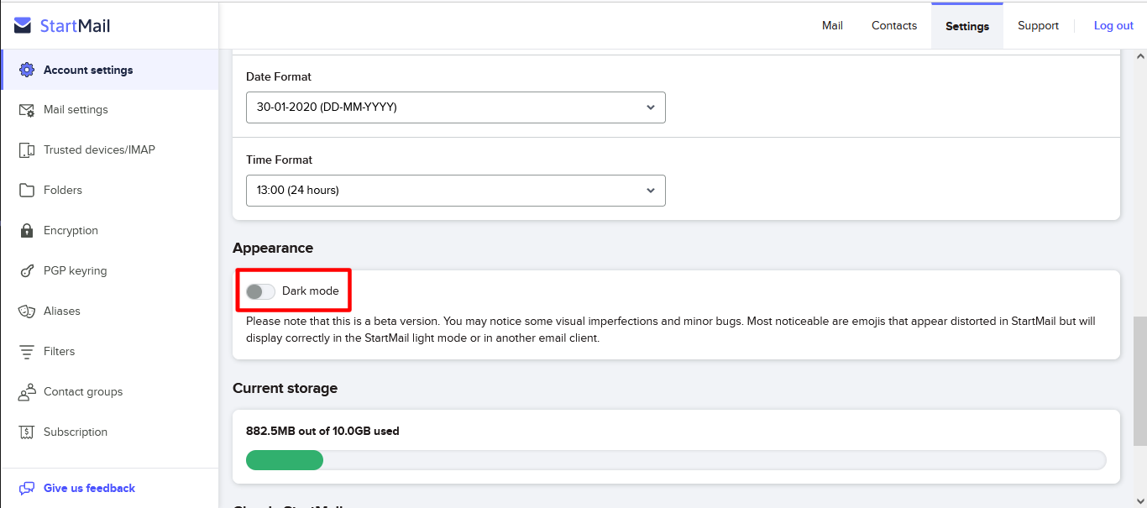Viewport: 1147px width, 508px height.
Task: Open the Time Format dropdown
Action: pos(456,191)
